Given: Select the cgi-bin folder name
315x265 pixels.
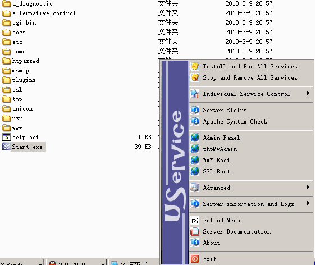Looking at the screenshot, I should 24,22.
